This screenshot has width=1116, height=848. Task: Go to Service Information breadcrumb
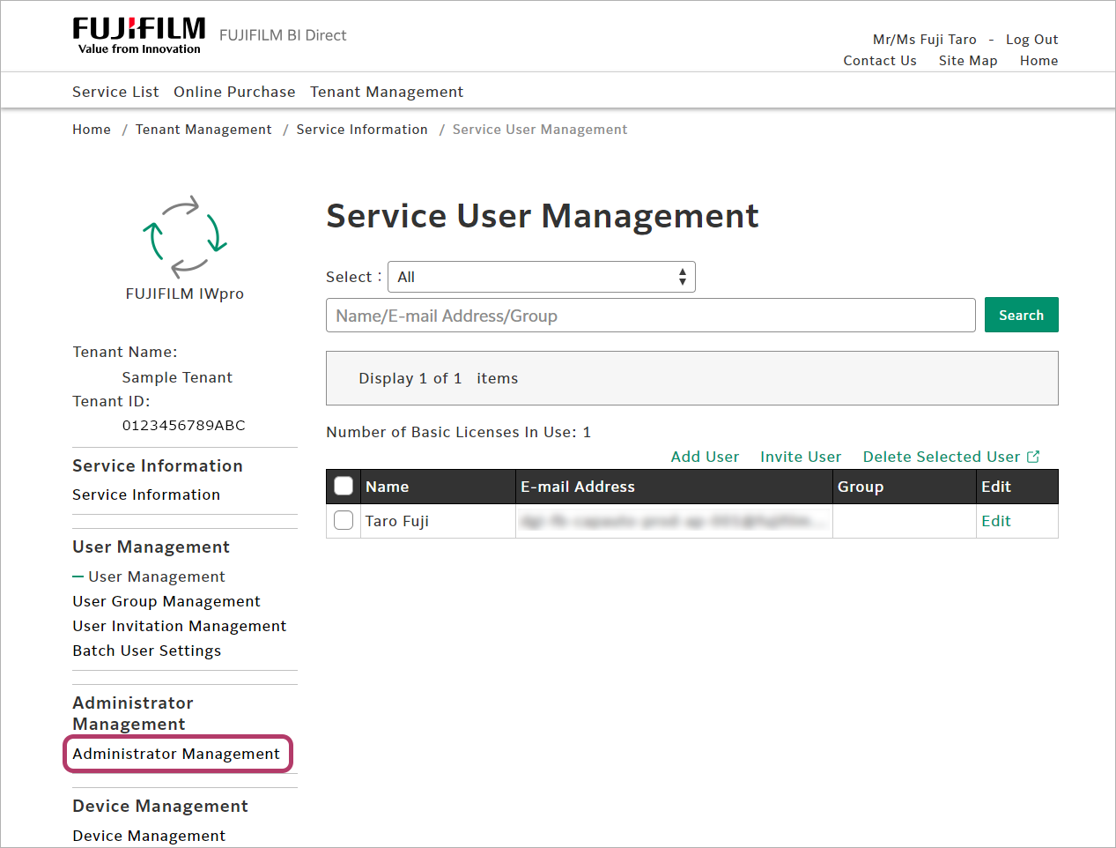tap(361, 130)
